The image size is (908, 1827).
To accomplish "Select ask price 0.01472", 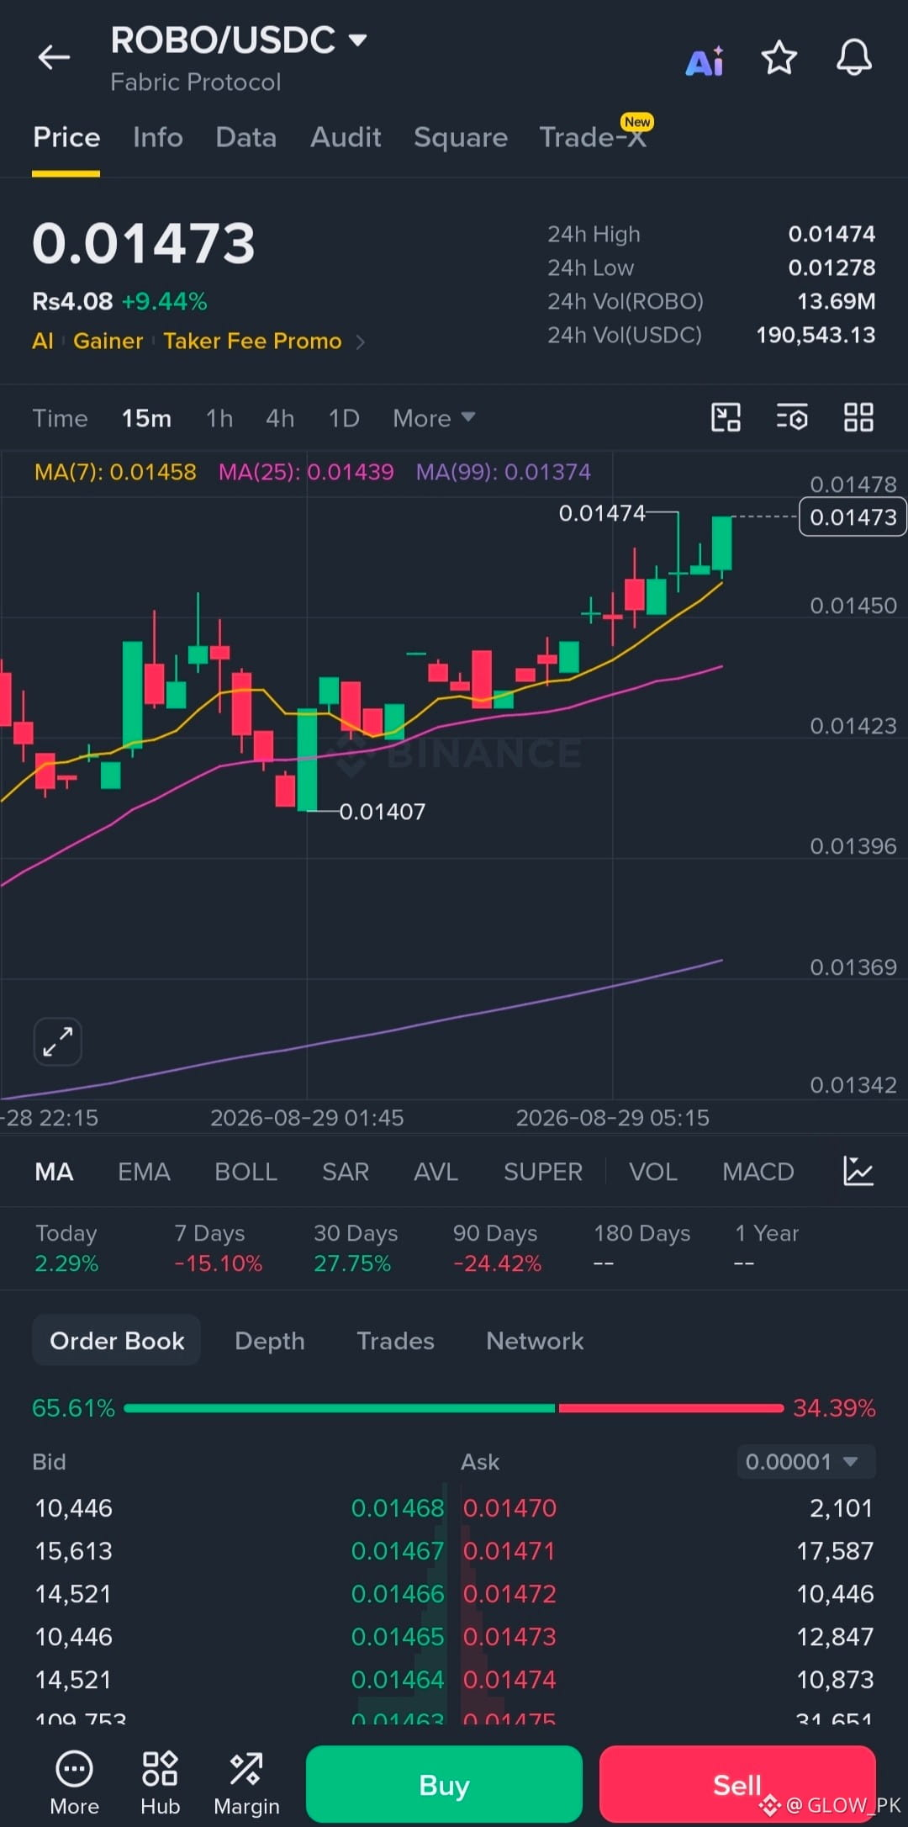I will click(x=509, y=1594).
